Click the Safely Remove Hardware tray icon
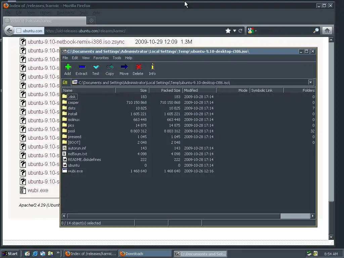Image resolution: width=344 pixels, height=258 pixels. (309, 254)
